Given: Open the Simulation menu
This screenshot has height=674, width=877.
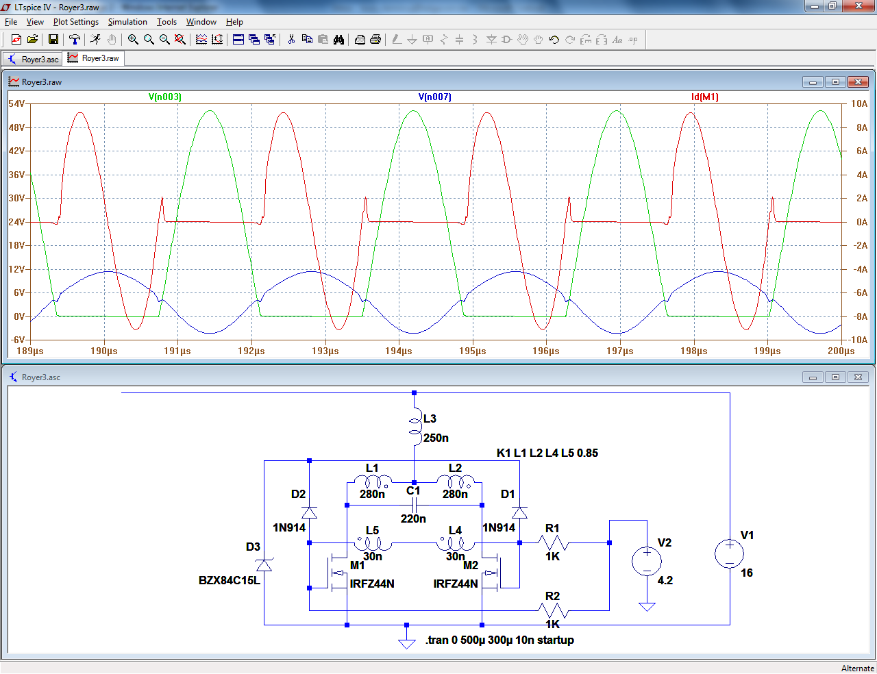Looking at the screenshot, I should (127, 22).
